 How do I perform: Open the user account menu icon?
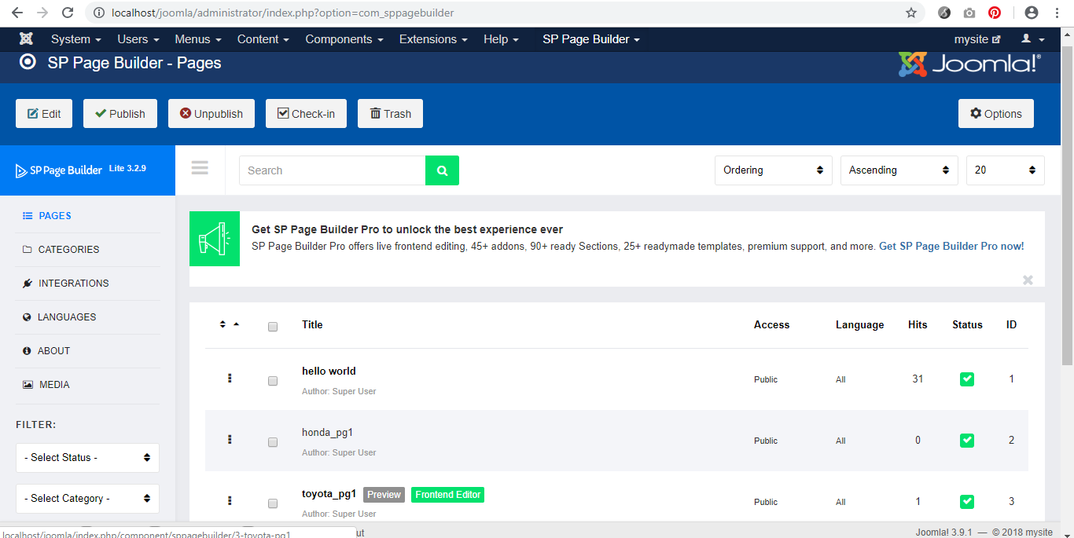tap(1032, 39)
